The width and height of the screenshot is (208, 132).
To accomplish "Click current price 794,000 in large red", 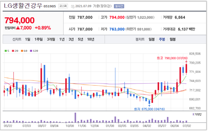I will point(19,20).
